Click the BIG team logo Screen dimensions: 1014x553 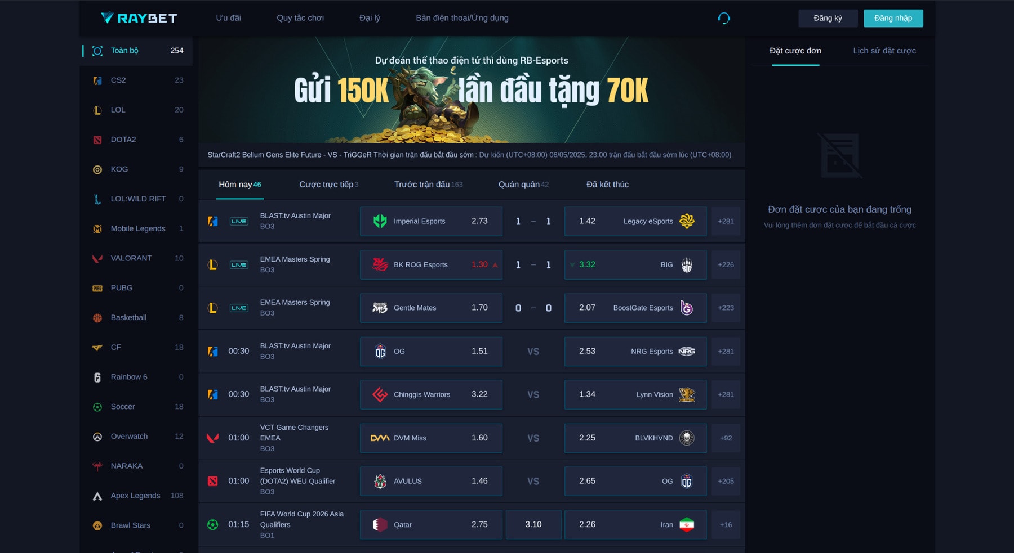coord(687,264)
